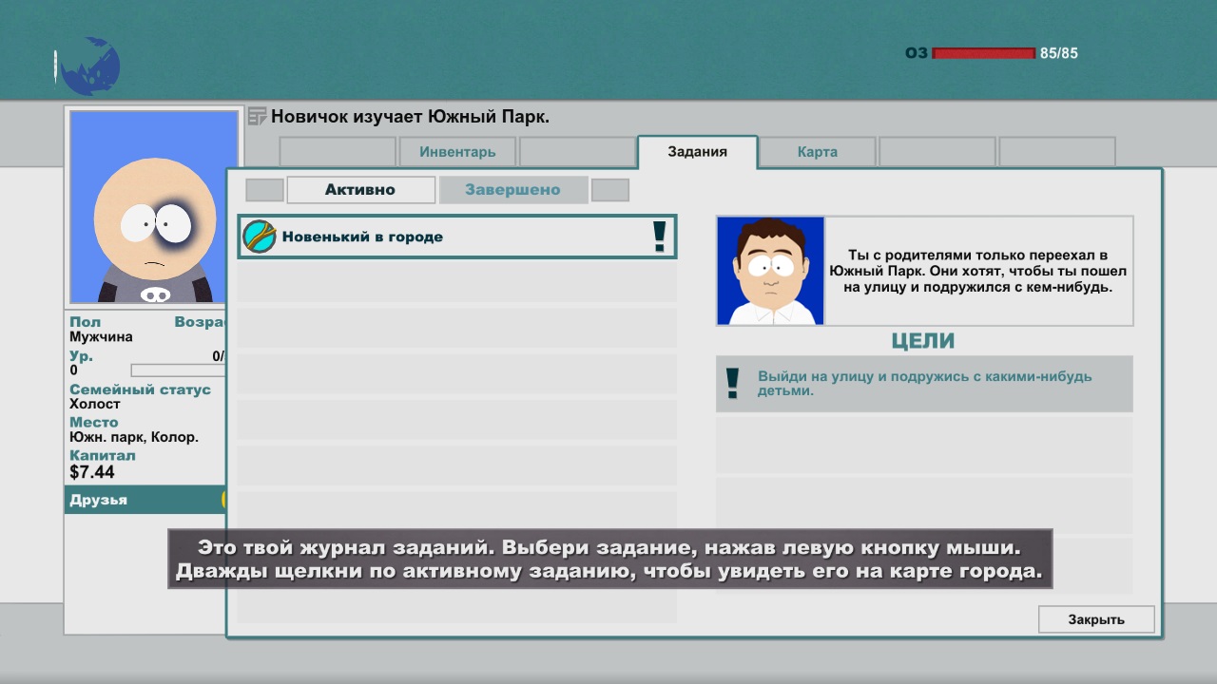
Task: Click the small gray button left of Активно
Action: (x=264, y=190)
